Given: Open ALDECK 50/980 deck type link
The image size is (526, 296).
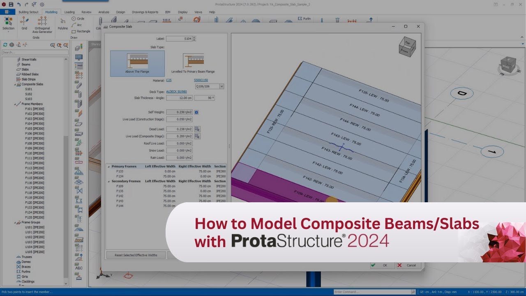Looking at the screenshot, I should [x=176, y=92].
